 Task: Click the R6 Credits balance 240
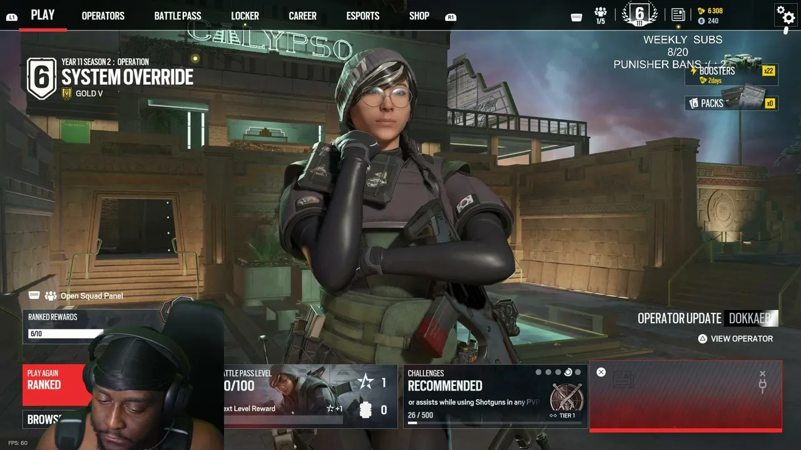(x=708, y=21)
